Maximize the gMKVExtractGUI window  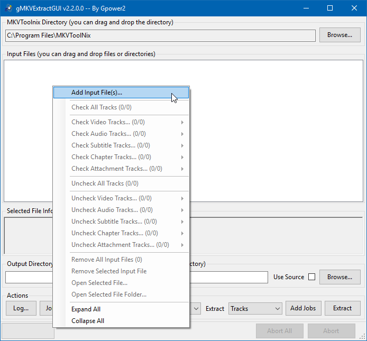330,8
